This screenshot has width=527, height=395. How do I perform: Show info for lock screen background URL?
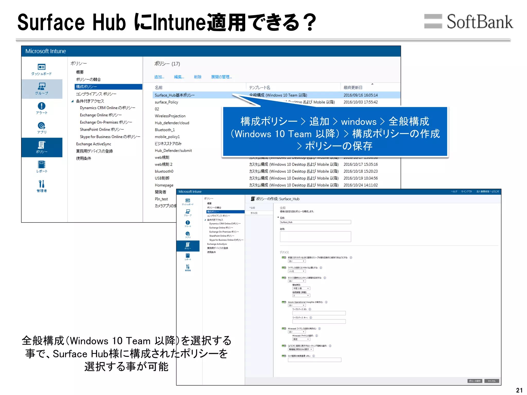pyautogui.click(x=314, y=356)
